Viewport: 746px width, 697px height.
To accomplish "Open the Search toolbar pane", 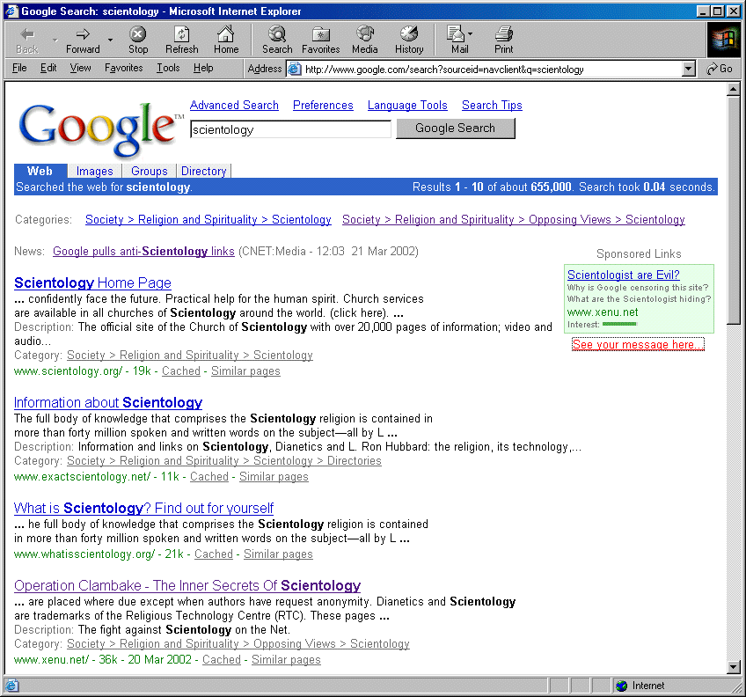I will [277, 40].
